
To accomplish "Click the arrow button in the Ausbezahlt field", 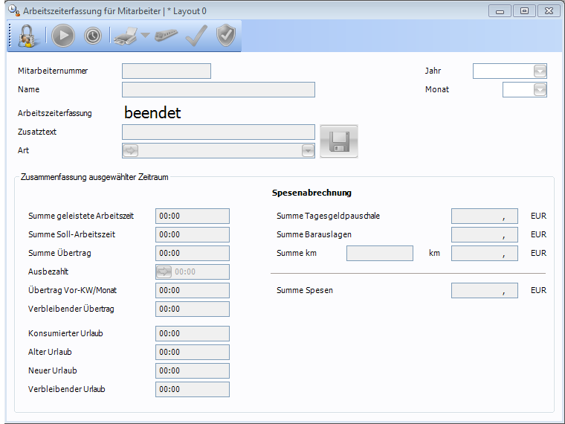I will coord(164,272).
